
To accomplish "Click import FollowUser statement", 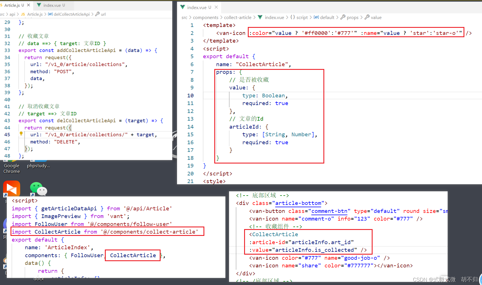I will [x=92, y=224].
